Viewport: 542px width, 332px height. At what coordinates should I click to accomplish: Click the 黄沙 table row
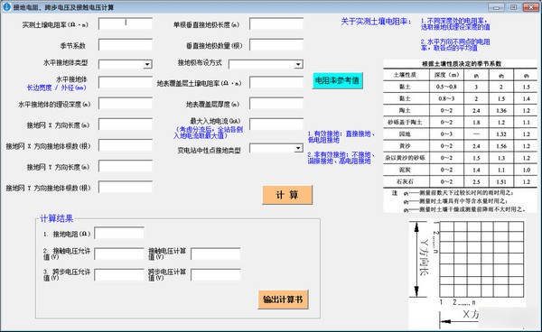pos(461,146)
